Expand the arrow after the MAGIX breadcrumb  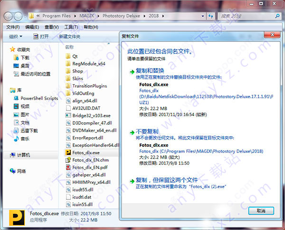pyautogui.click(x=98, y=16)
